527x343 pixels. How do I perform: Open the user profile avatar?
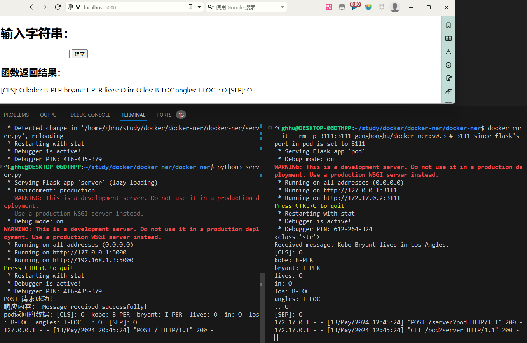tap(395, 7)
